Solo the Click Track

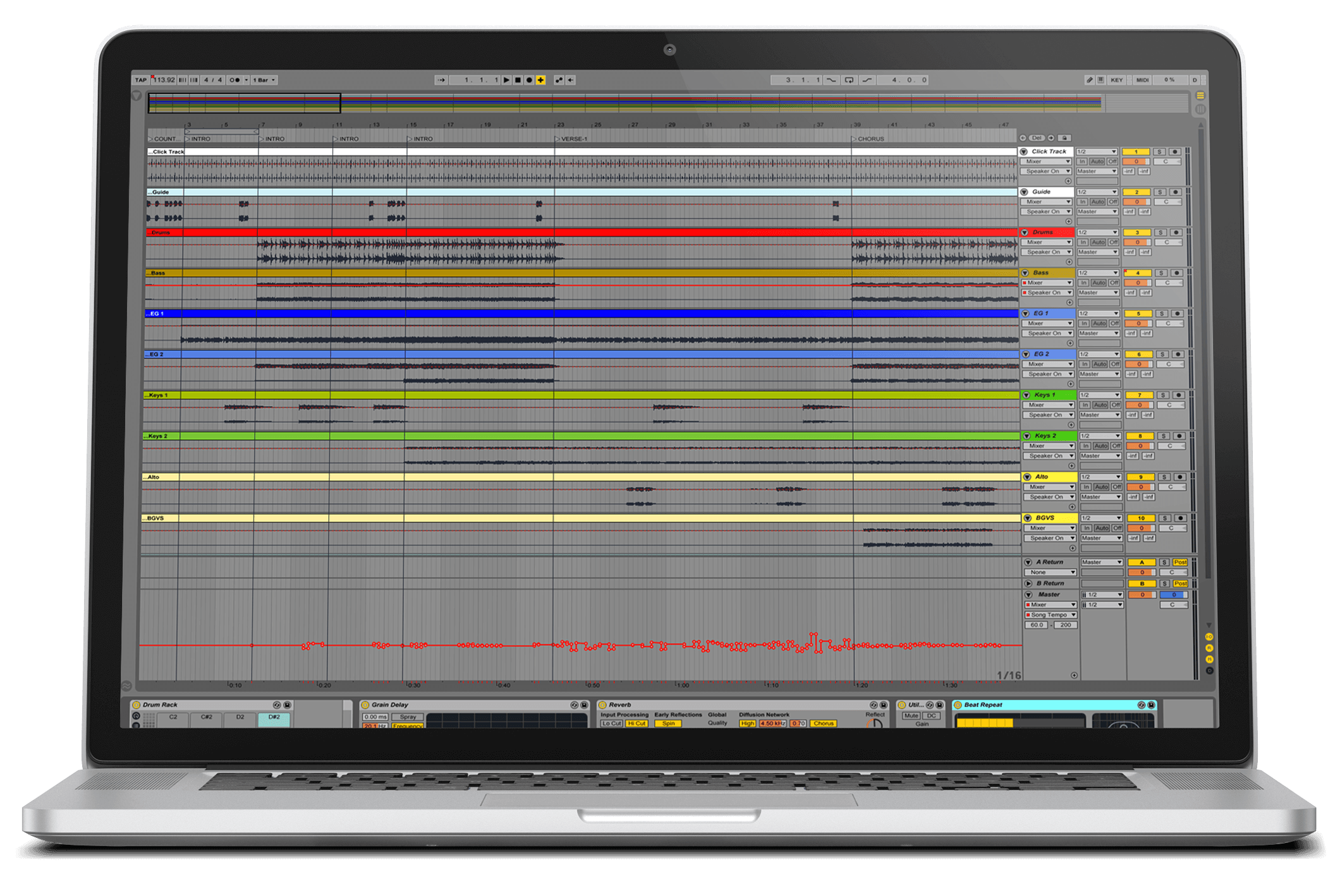[x=1159, y=152]
